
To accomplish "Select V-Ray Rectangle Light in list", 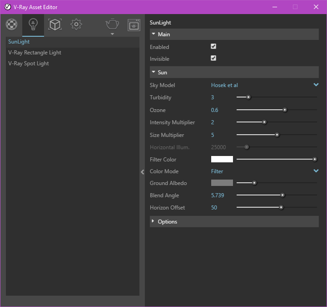I will [x=73, y=53].
